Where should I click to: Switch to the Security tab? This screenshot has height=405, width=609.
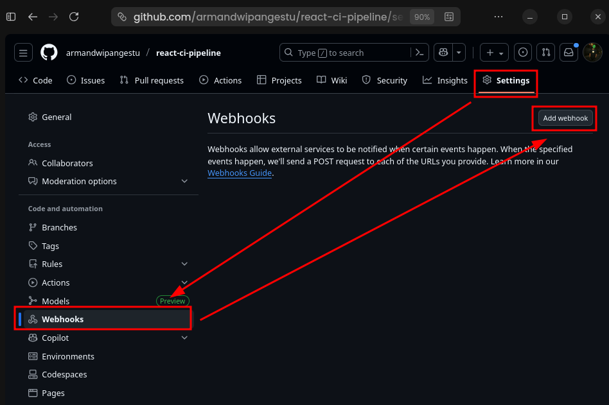click(384, 80)
